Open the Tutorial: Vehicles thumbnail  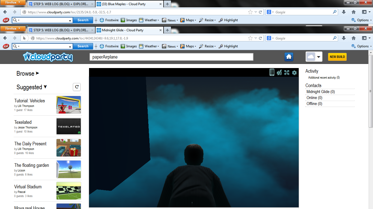tap(69, 105)
